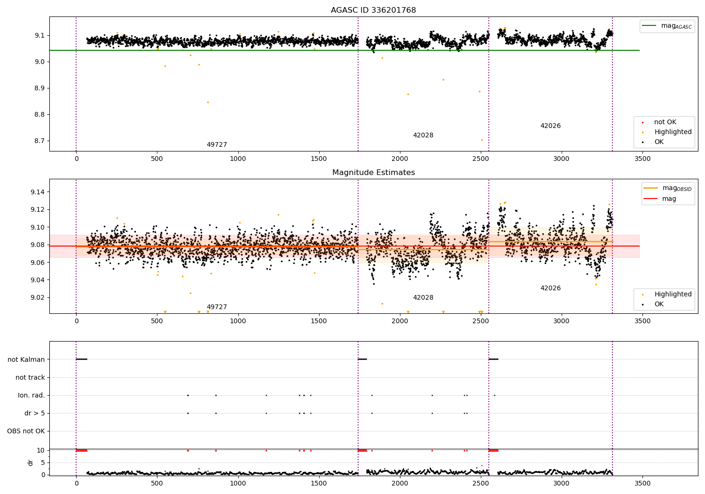Click the 42028 label in the magnitude estimates plot
This screenshot has width=705, height=494.
423,297
